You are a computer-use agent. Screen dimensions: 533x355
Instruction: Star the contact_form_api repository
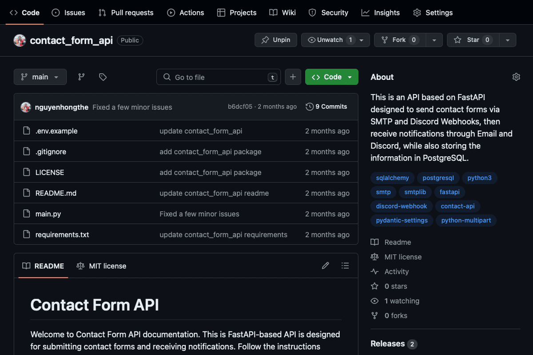coord(473,40)
